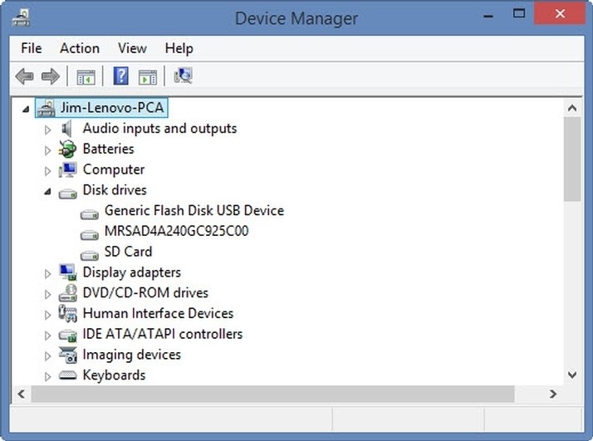Open the Action menu
Viewport: 593px width, 441px height.
point(80,48)
